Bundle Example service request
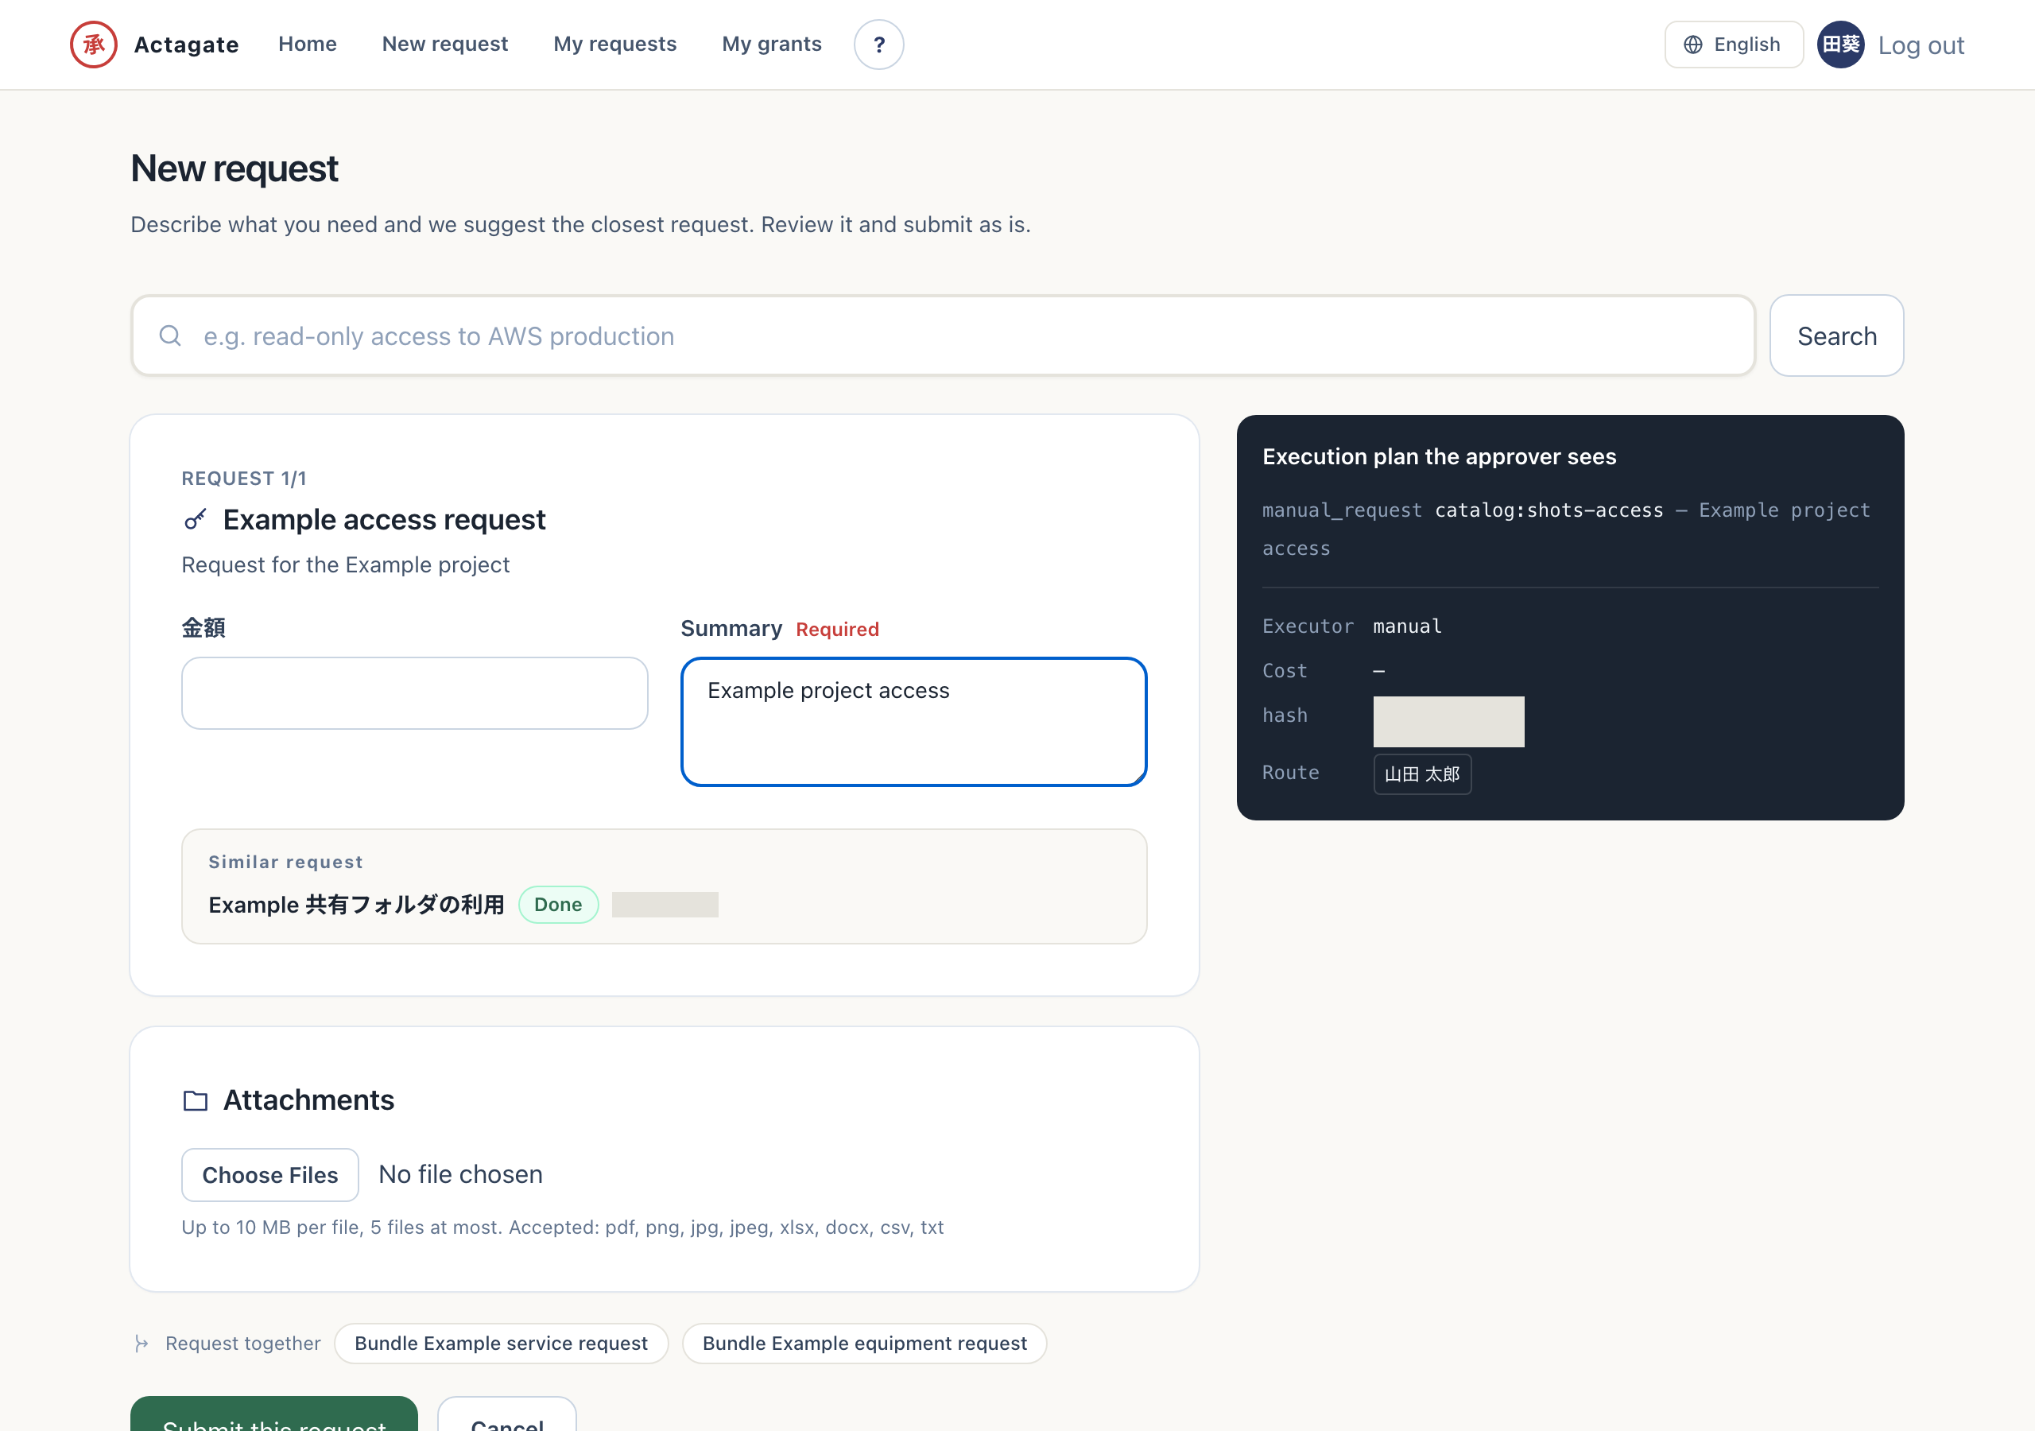2035x1431 pixels. click(x=501, y=1344)
